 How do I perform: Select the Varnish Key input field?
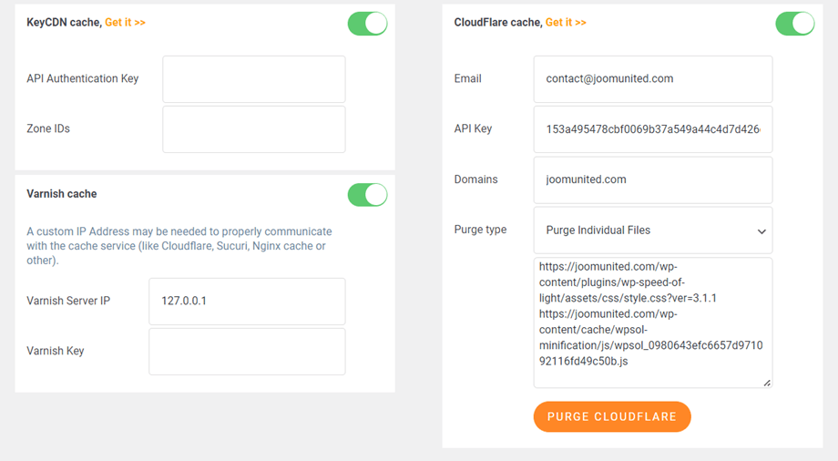click(246, 352)
